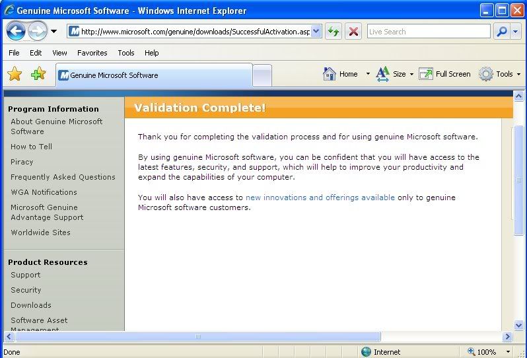The width and height of the screenshot is (527, 358).
Task: Click the Validation Complete! heading
Action: 199,108
